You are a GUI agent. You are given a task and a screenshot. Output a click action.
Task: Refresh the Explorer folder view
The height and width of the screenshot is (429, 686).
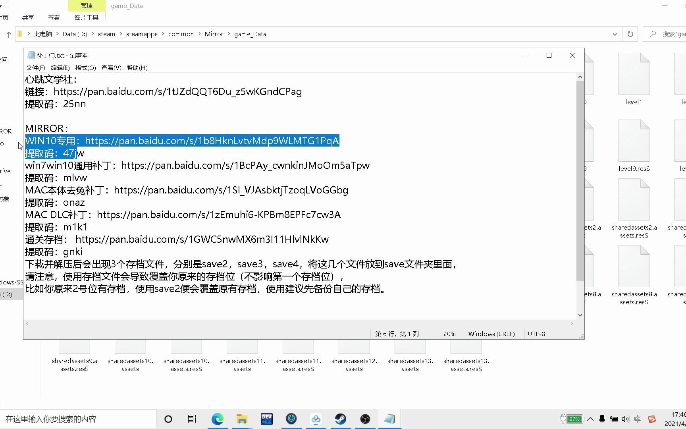point(630,34)
